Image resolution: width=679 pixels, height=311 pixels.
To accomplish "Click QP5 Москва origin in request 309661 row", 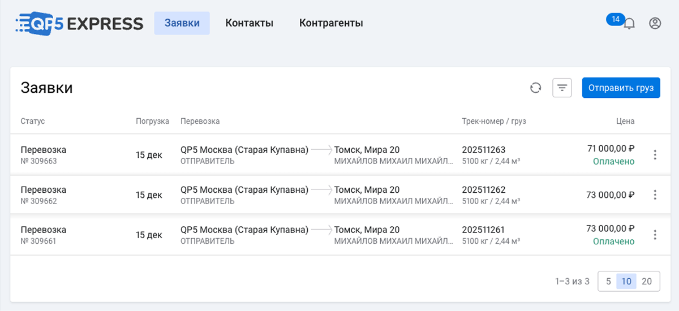I will 244,230.
